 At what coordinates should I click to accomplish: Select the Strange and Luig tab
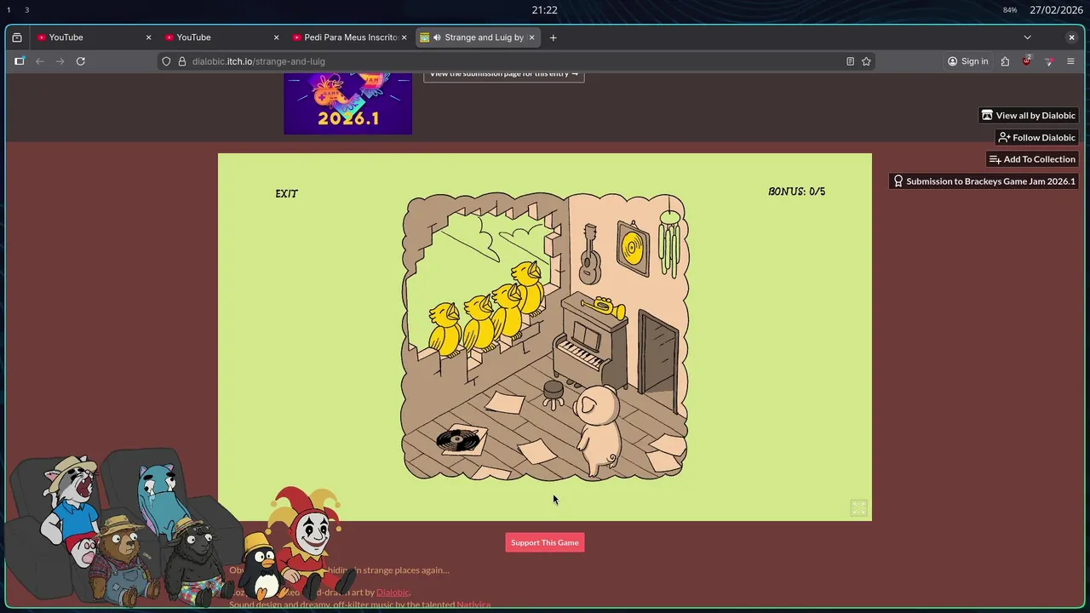[x=477, y=37]
